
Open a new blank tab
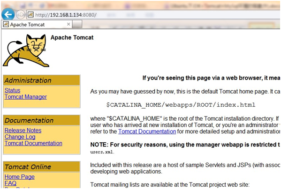pos(77,24)
